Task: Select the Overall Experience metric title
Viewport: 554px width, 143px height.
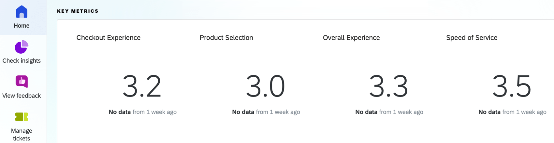Action: [x=351, y=38]
